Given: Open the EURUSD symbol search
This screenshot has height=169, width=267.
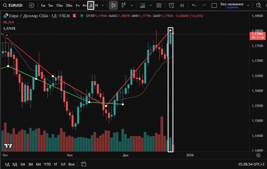Looking at the screenshot, I should click(13, 5).
